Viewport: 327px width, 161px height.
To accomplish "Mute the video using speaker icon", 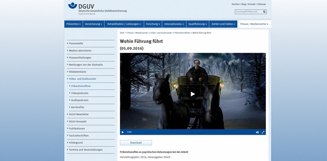I will point(257,132).
